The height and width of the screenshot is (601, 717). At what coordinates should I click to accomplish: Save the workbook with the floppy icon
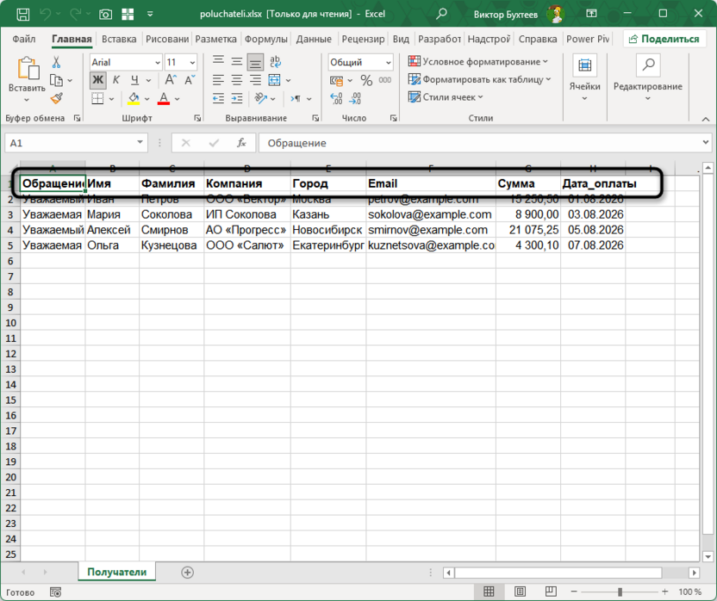pyautogui.click(x=23, y=14)
